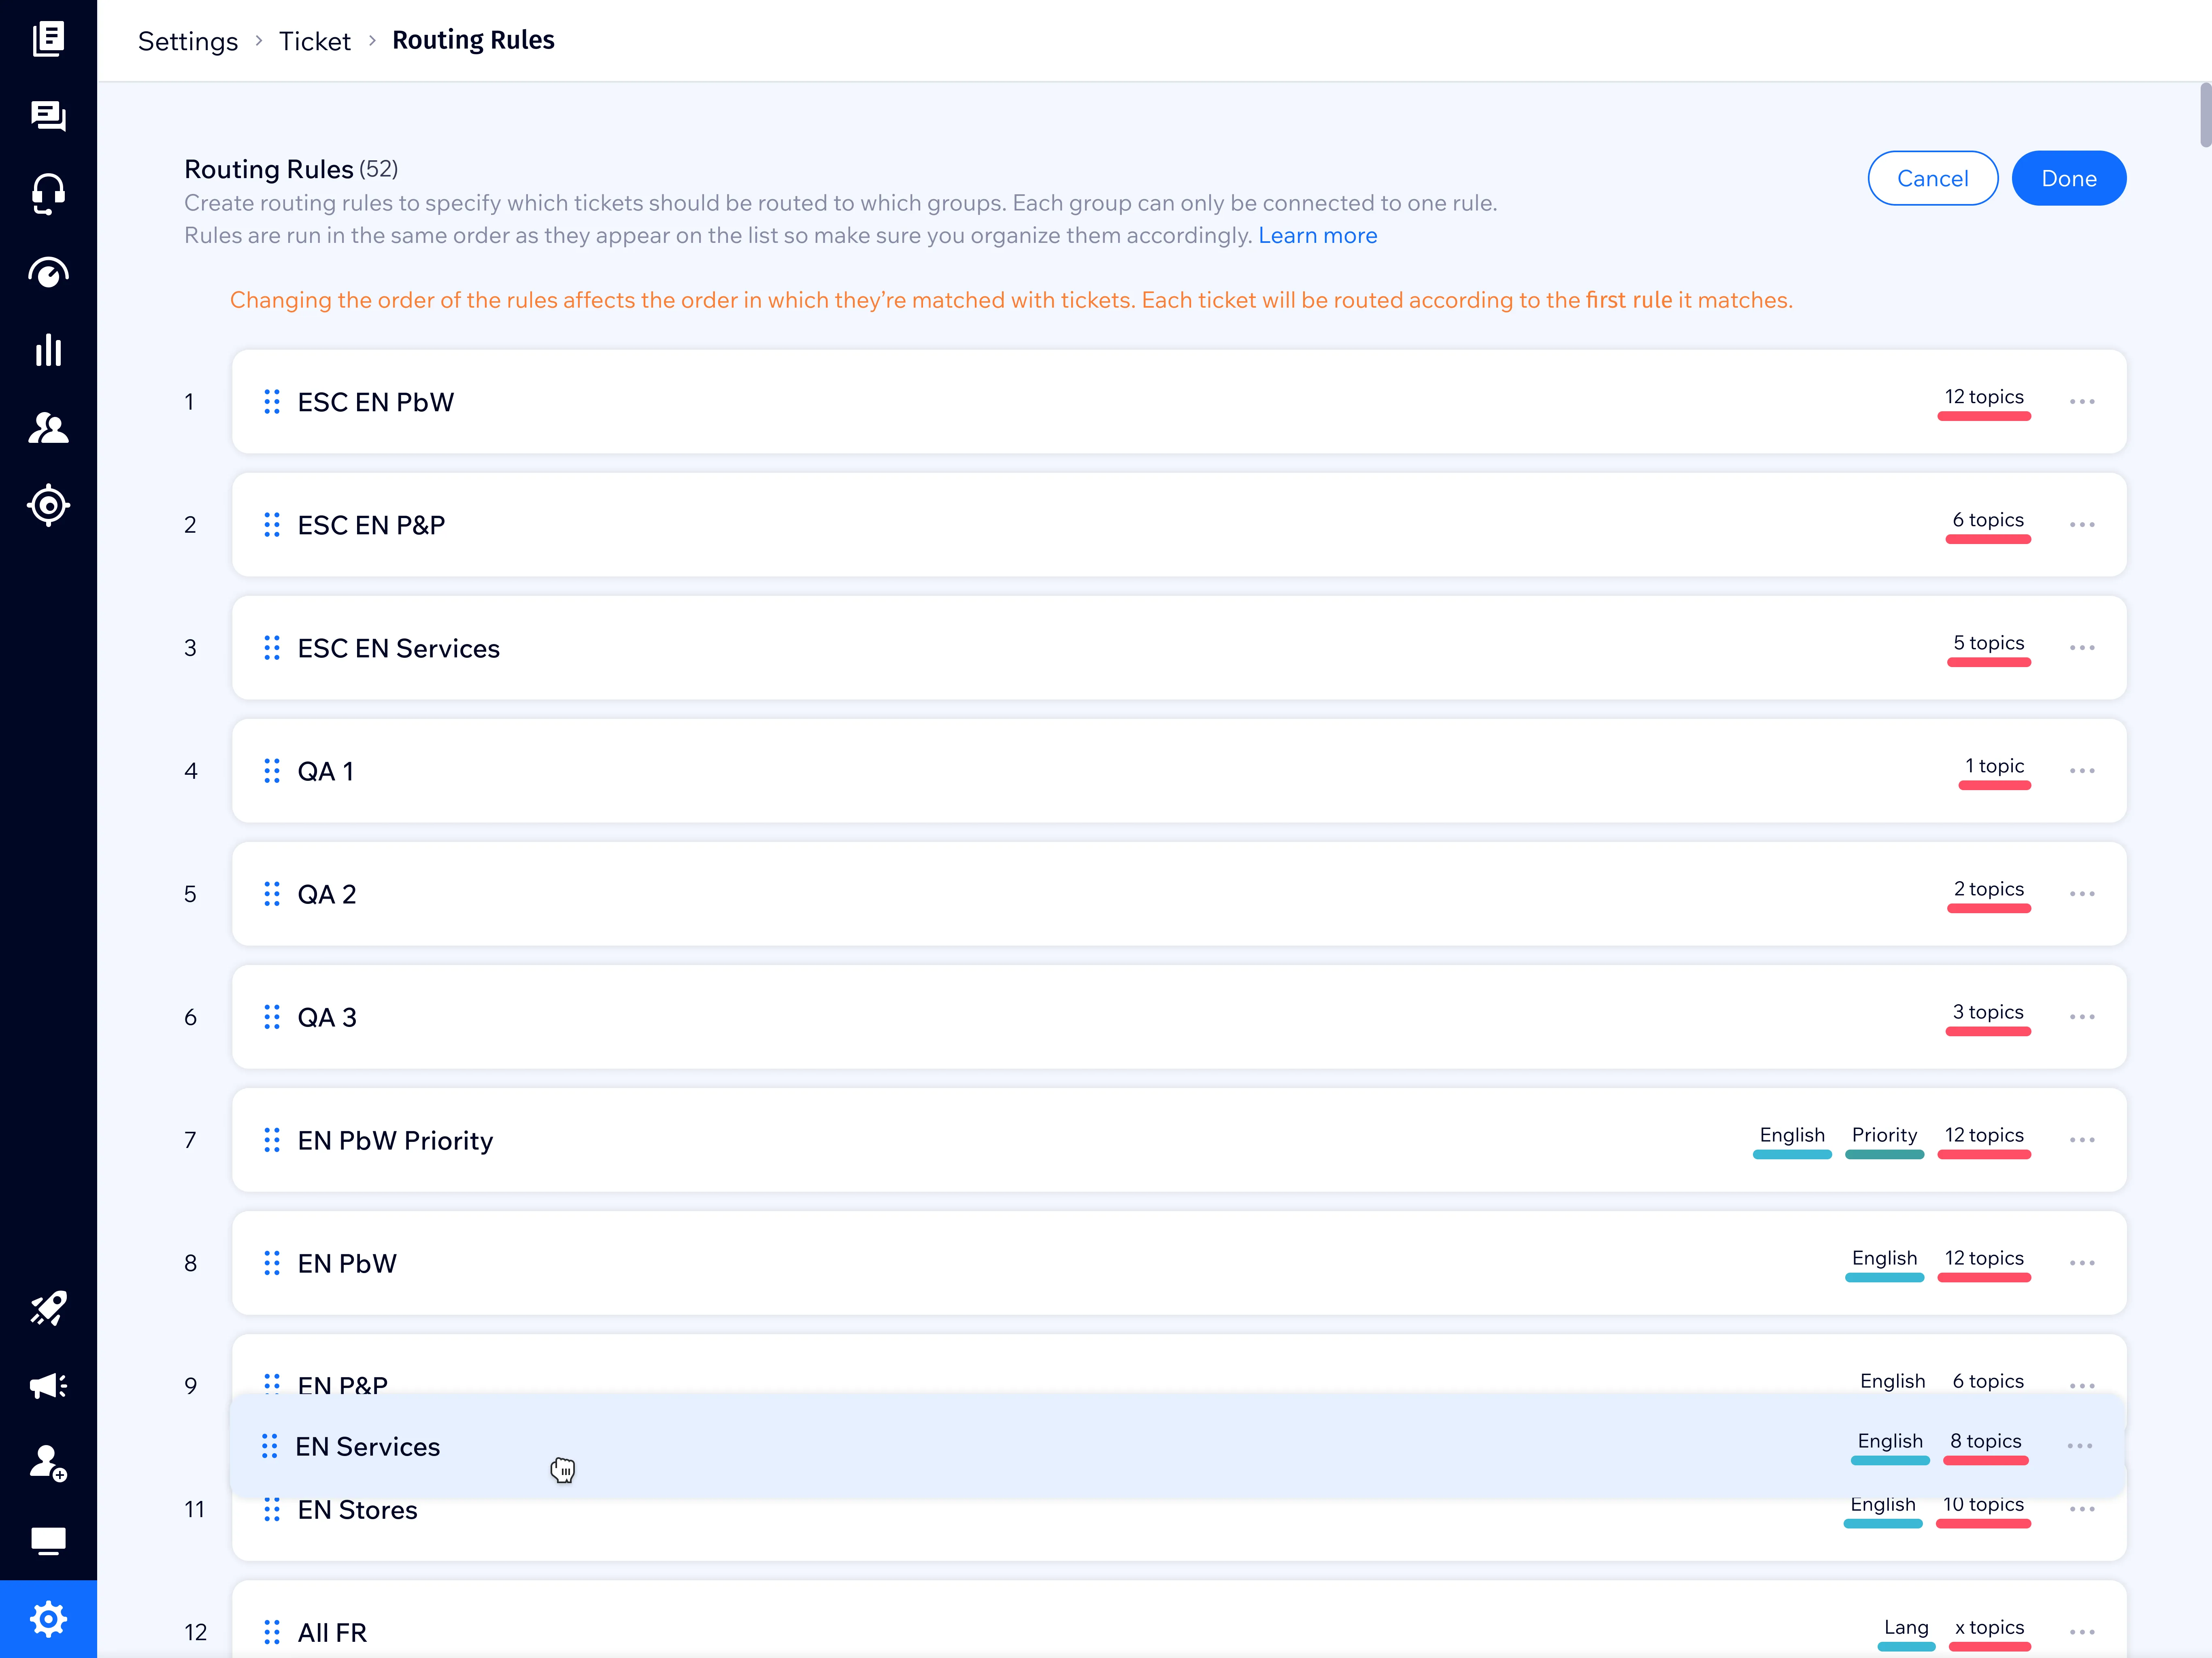The height and width of the screenshot is (1658, 2212).
Task: Open more options for EN PbW rule
Action: [x=2082, y=1263]
